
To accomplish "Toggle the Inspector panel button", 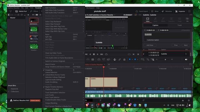I will 180,11.
